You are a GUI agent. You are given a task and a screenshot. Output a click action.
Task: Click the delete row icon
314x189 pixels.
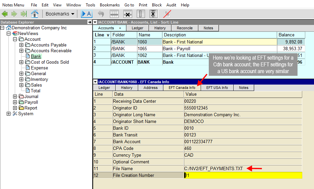coord(127,14)
